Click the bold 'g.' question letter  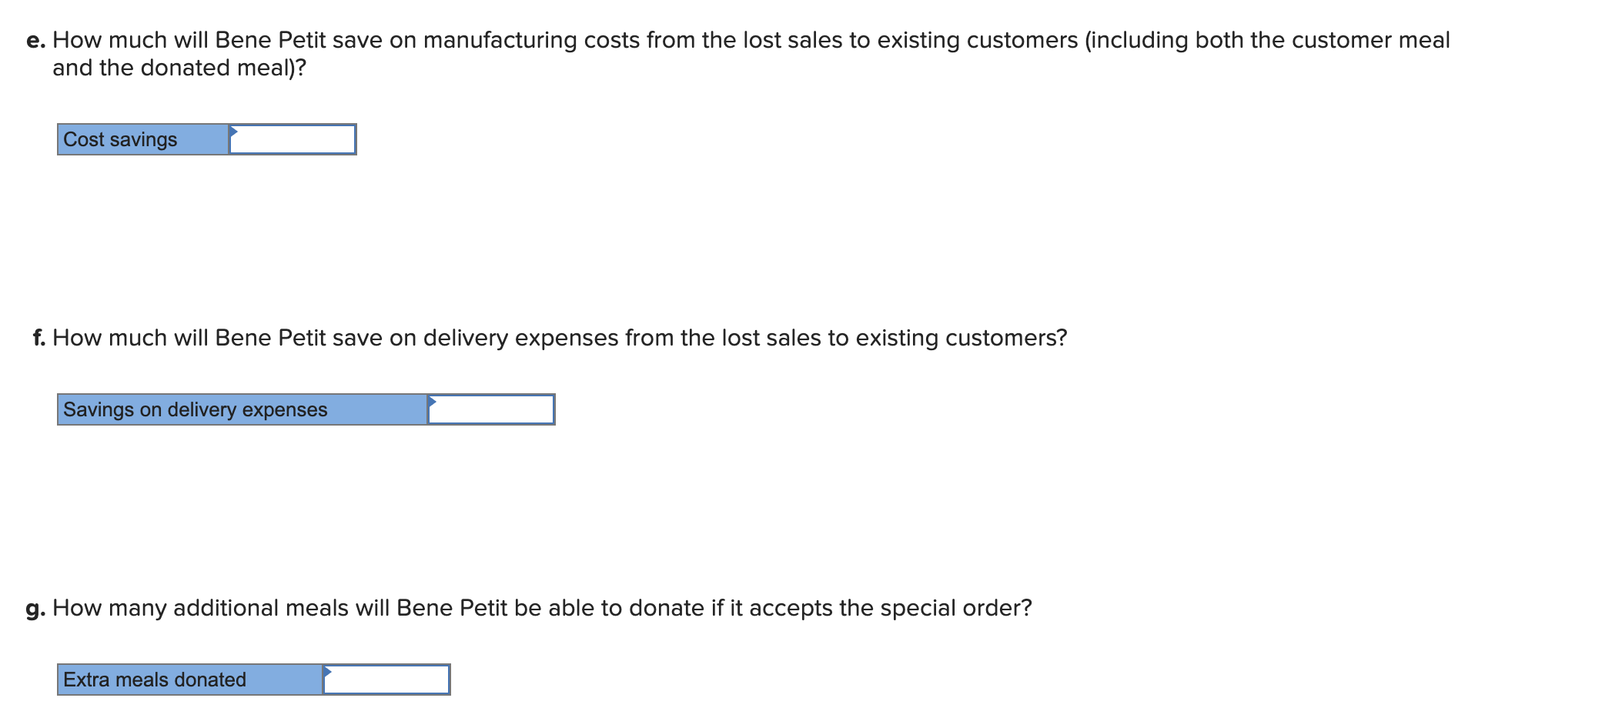(x=36, y=609)
